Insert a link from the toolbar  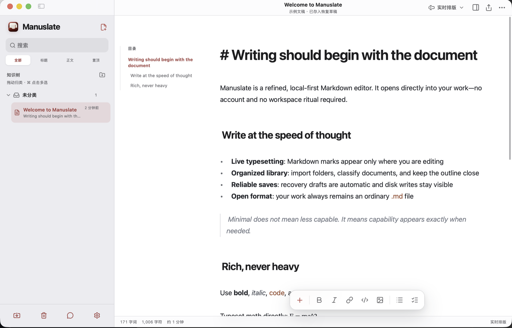pos(349,300)
